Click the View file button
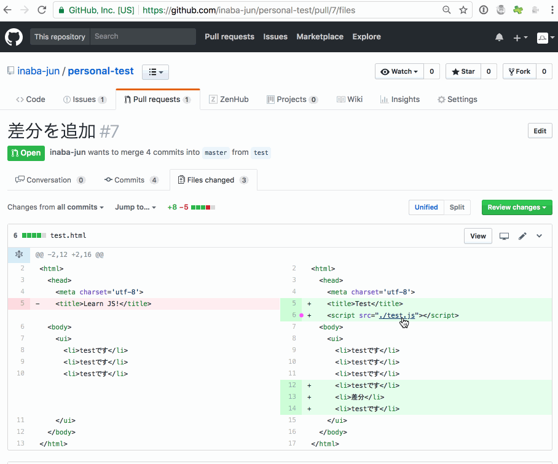This screenshot has width=558, height=464. tap(477, 236)
